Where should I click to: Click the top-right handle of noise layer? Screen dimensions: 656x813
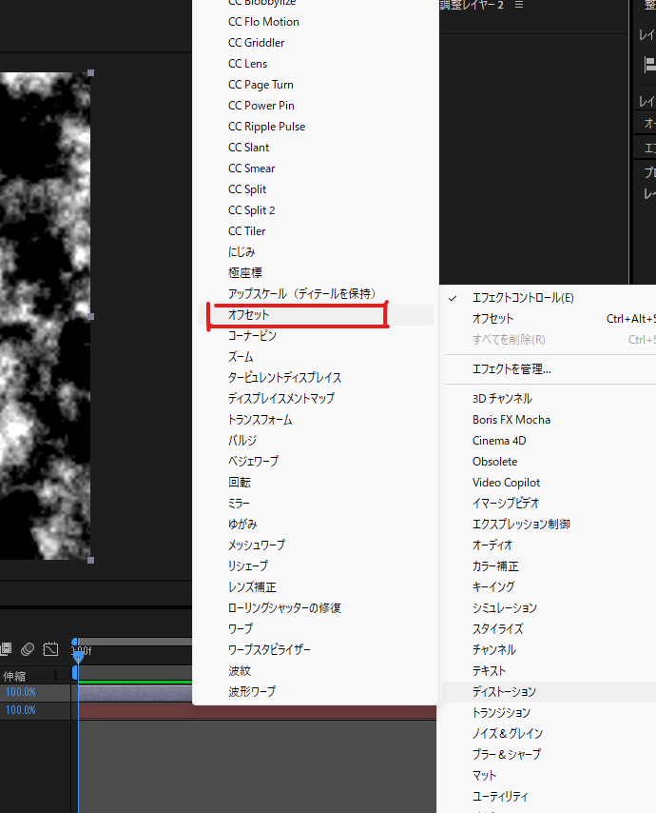tap(90, 72)
